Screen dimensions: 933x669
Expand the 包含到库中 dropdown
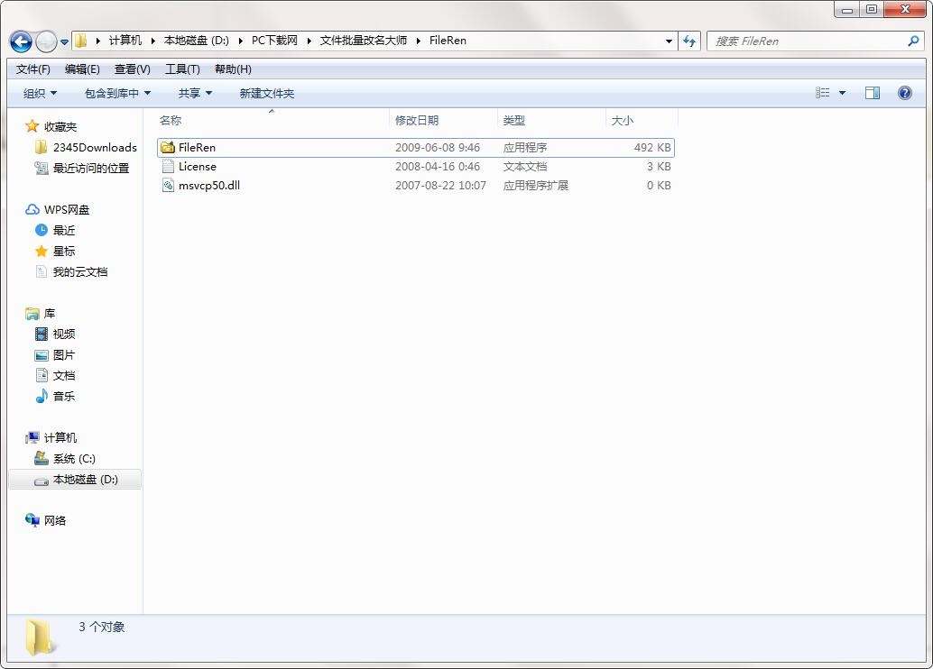[117, 93]
